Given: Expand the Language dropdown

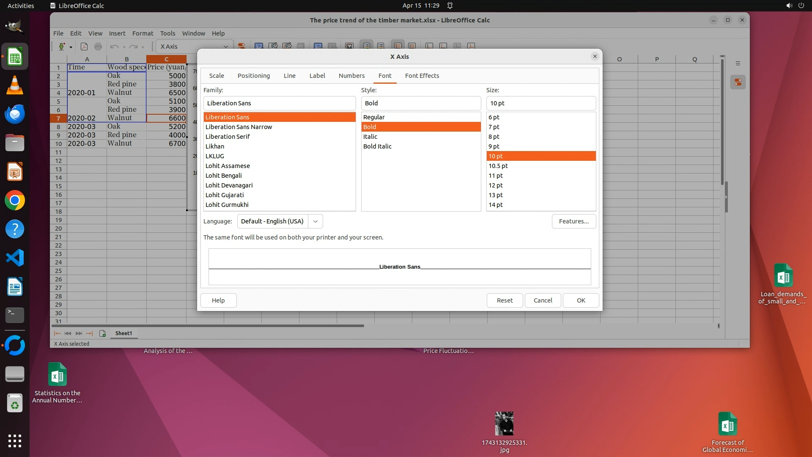Looking at the screenshot, I should (x=315, y=221).
